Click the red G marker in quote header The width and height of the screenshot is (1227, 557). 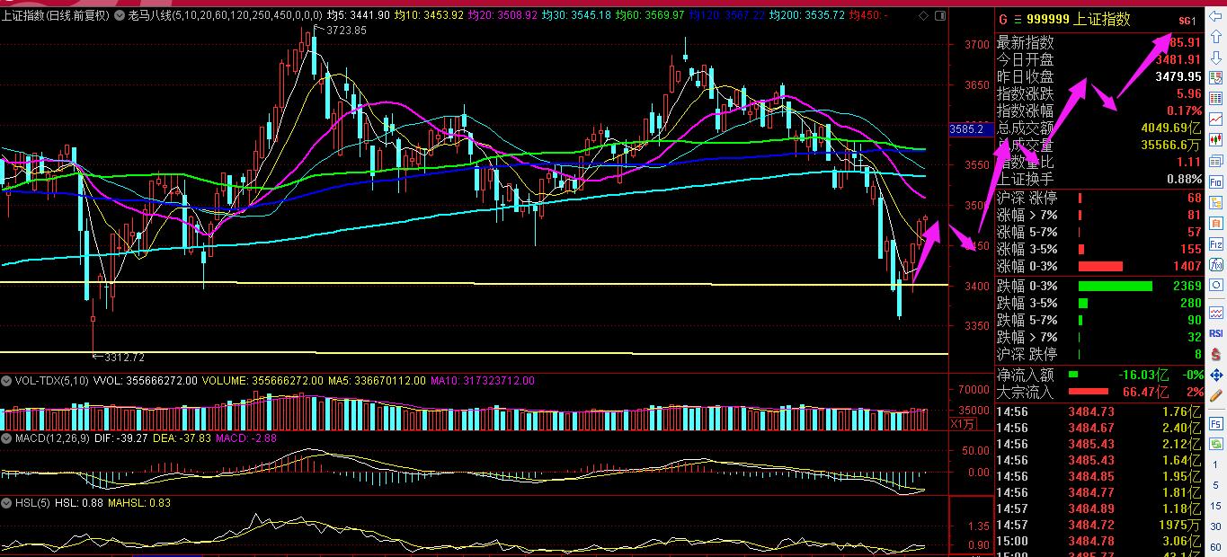1003,20
